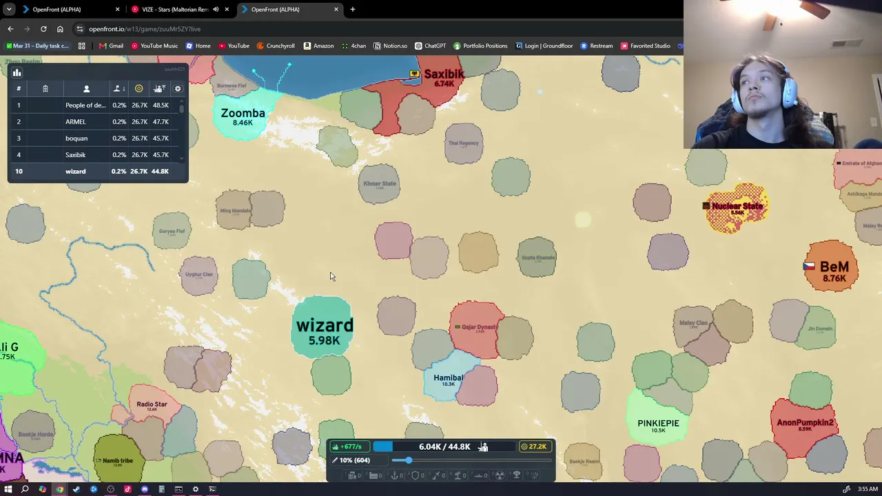The width and height of the screenshot is (882, 496).
Task: Open leaderboard settings gear
Action: point(178,88)
